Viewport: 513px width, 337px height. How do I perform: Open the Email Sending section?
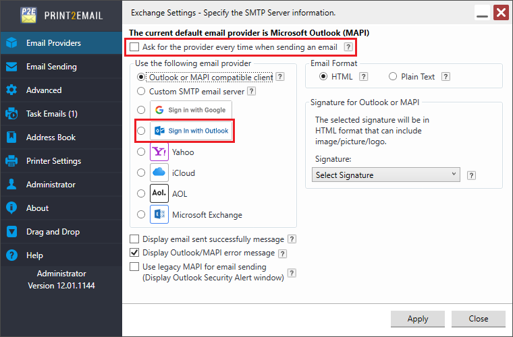pyautogui.click(x=61, y=67)
